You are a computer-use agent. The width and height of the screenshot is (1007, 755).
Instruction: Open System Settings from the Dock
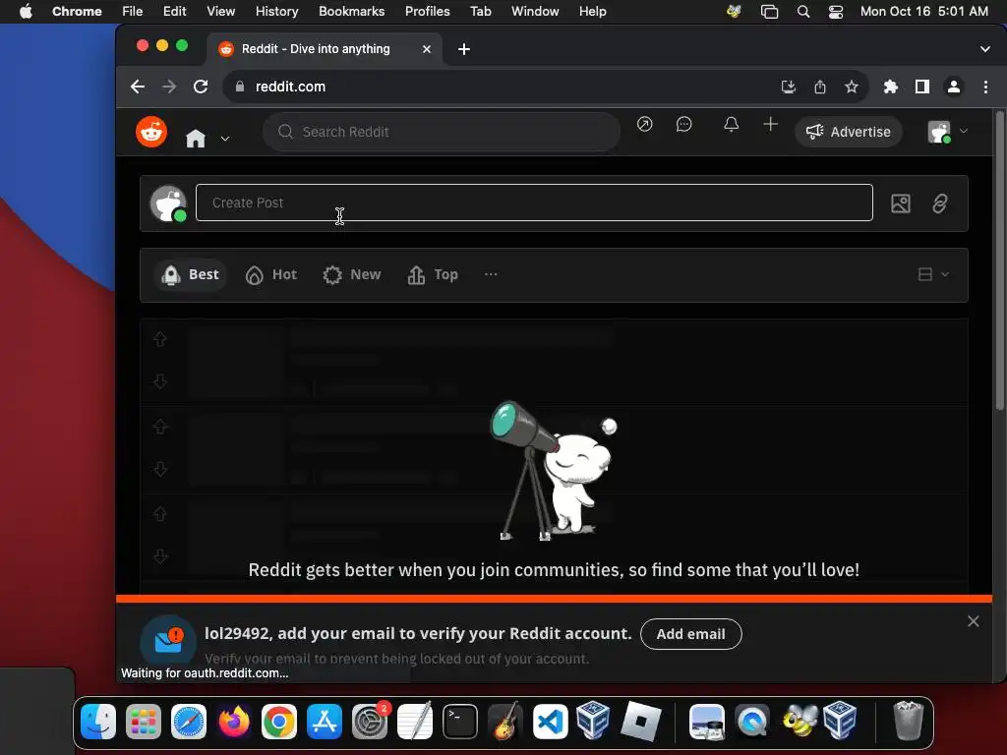coord(370,722)
